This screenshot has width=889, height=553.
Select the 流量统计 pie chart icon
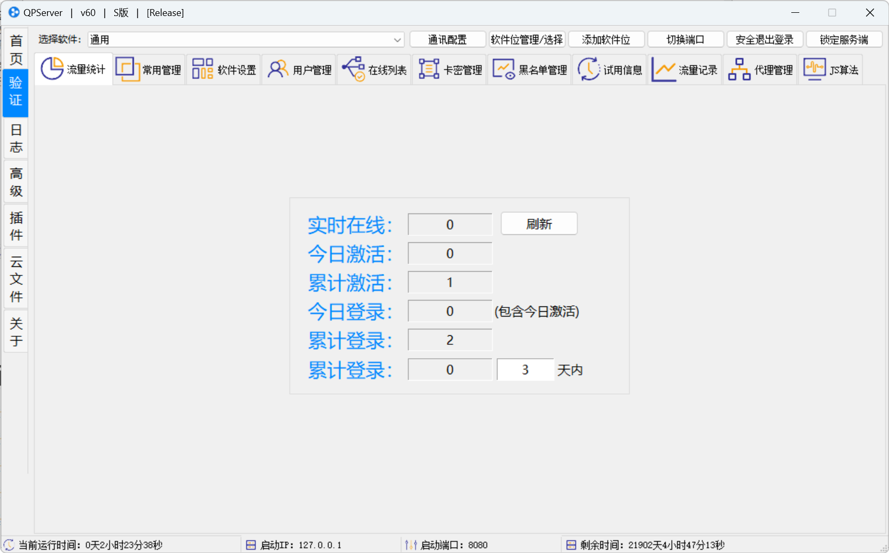(51, 69)
